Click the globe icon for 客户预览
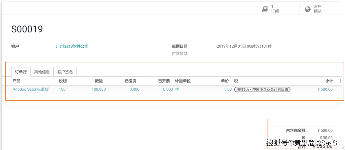 308,9
